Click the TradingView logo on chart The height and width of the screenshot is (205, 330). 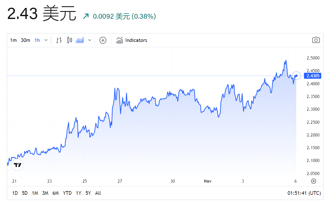coord(18,165)
